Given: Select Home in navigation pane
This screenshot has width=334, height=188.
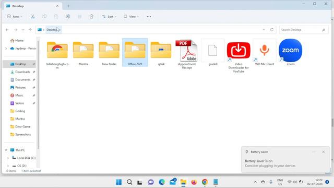Looking at the screenshot, I should click(19, 41).
